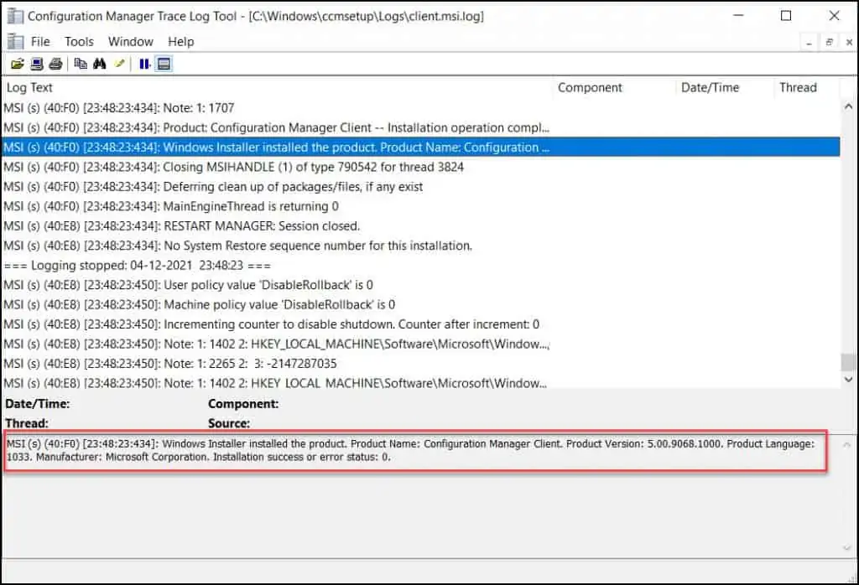Click the Source label in details pane
The width and height of the screenshot is (859, 585).
229,423
